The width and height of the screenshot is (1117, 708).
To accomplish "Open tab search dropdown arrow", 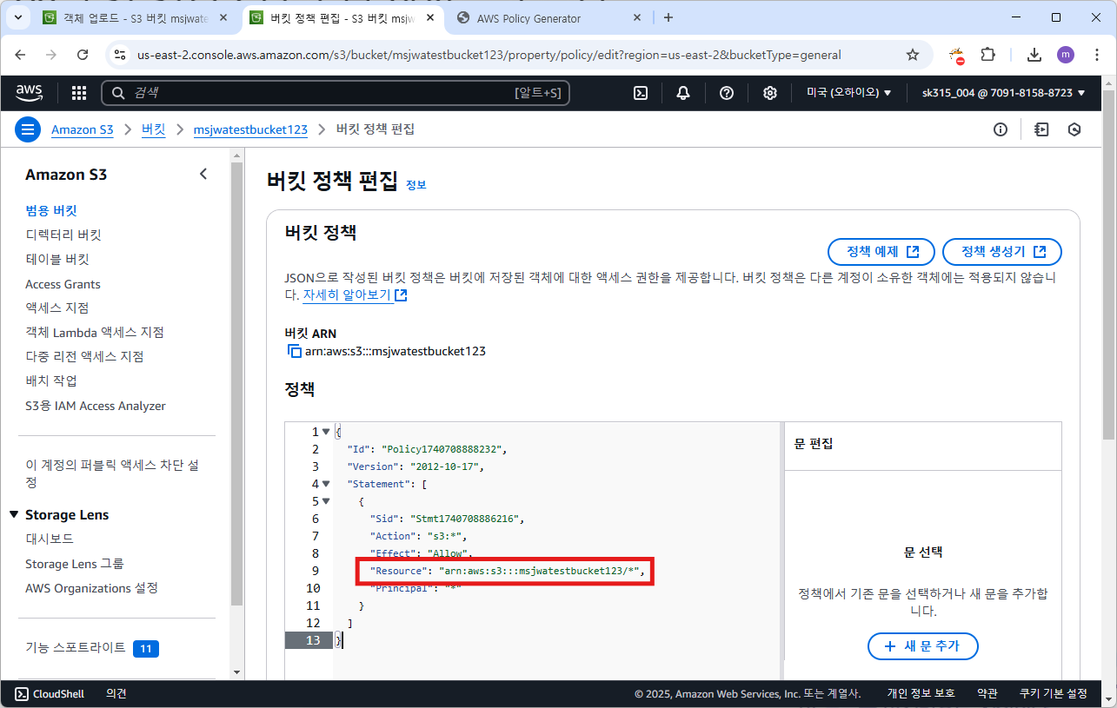I will (x=17, y=17).
